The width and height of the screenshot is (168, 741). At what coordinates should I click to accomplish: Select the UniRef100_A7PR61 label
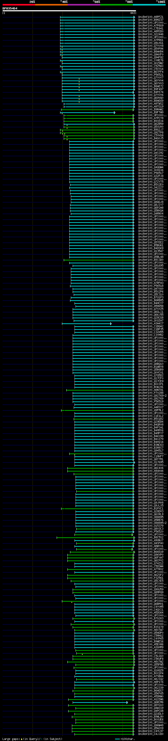(x=150, y=40)
